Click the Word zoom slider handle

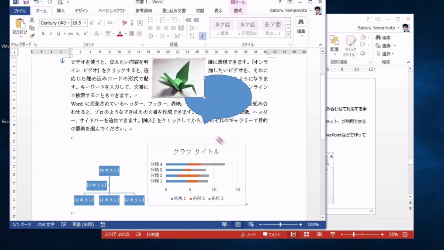(280, 225)
